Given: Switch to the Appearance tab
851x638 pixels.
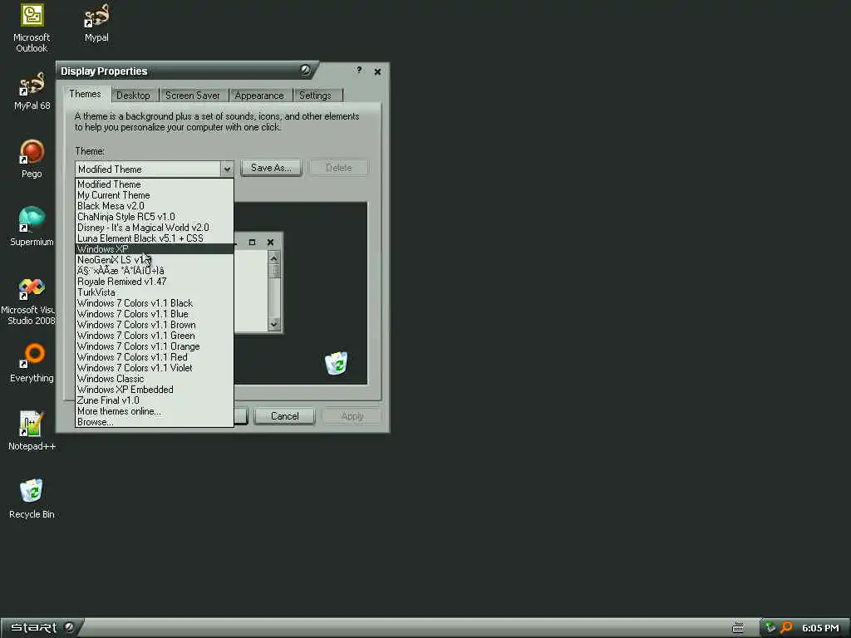Looking at the screenshot, I should click(x=259, y=96).
